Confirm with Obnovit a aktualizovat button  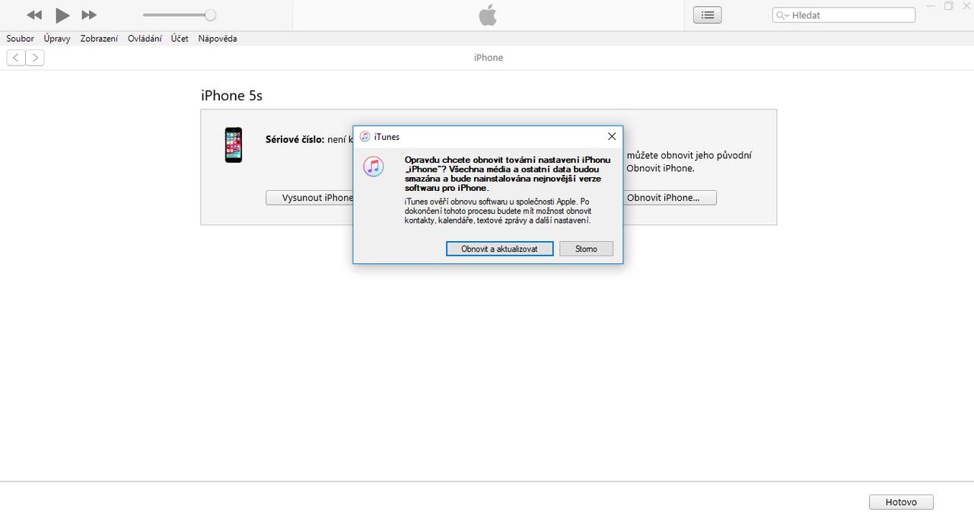(499, 249)
